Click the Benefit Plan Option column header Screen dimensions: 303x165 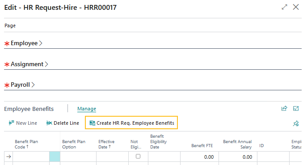pyautogui.click(x=74, y=144)
